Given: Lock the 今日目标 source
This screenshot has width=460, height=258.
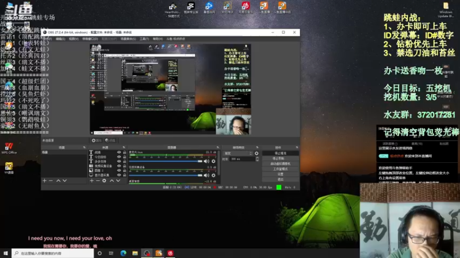Looking at the screenshot, I should point(124,157).
